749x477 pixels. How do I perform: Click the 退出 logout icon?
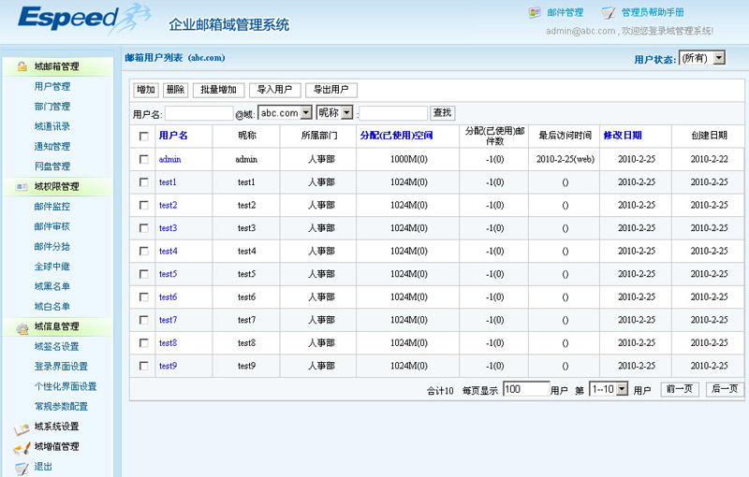[x=21, y=467]
